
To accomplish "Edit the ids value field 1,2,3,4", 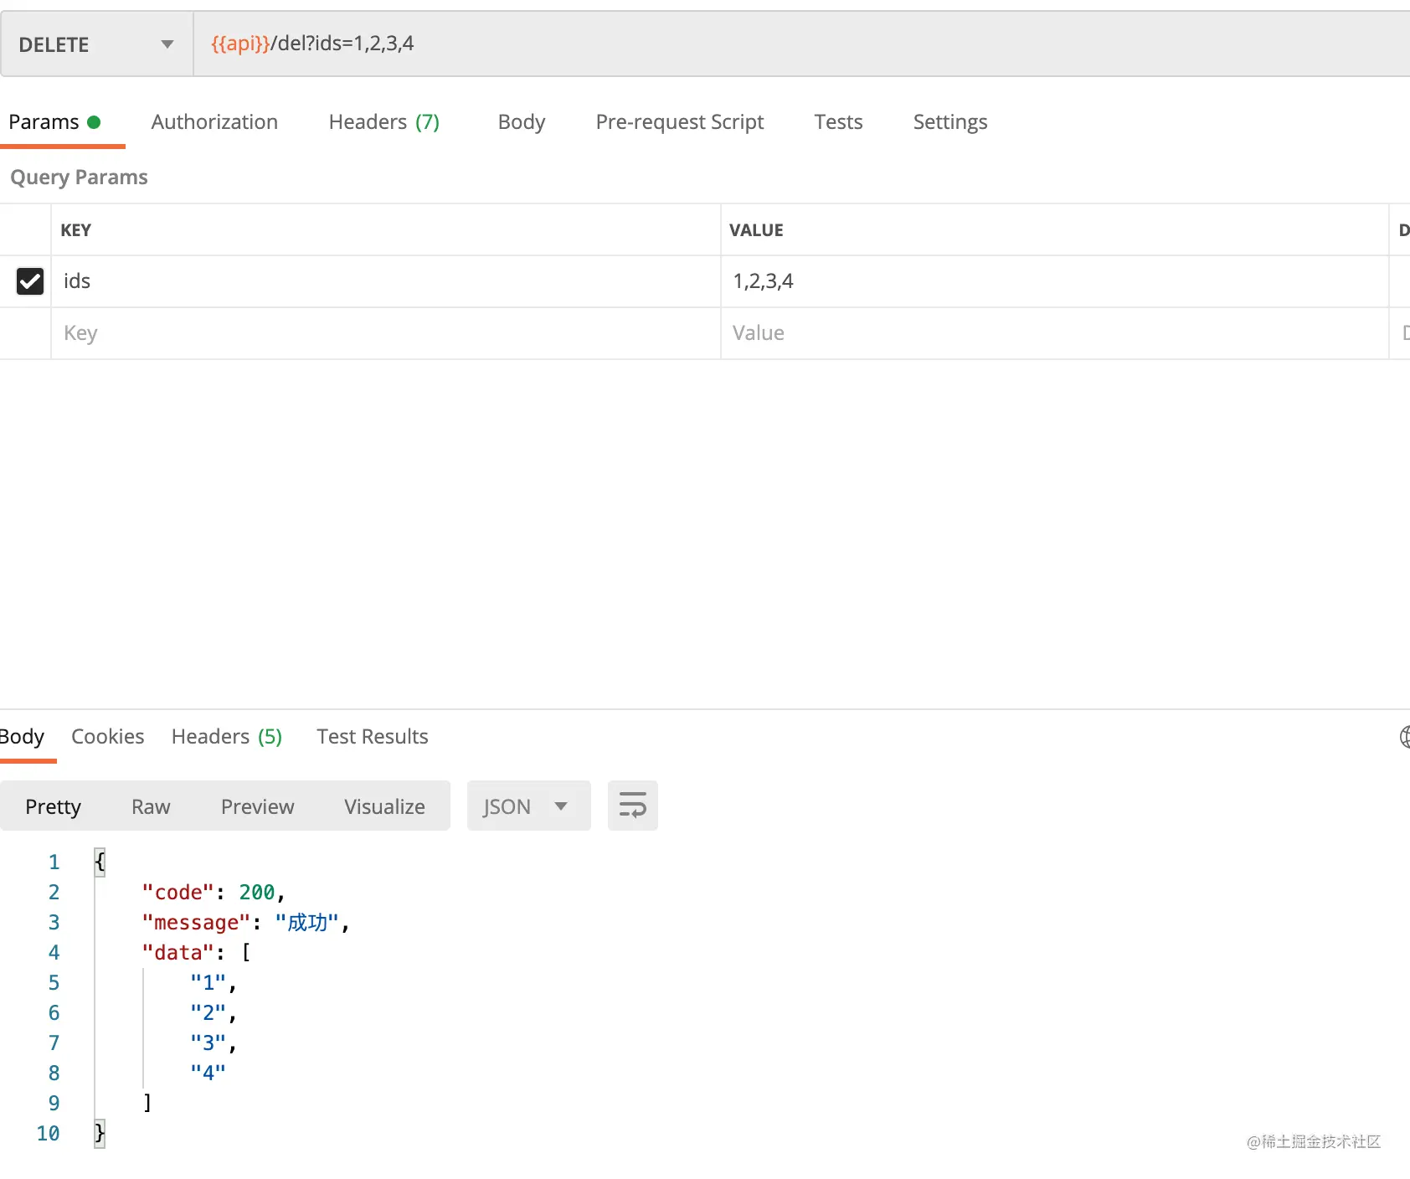I will pyautogui.click(x=1054, y=281).
